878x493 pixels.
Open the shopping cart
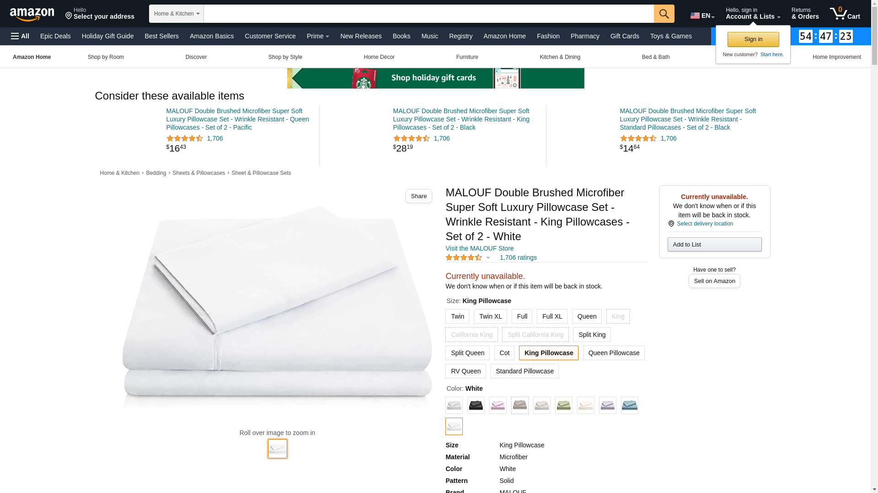coord(845,14)
